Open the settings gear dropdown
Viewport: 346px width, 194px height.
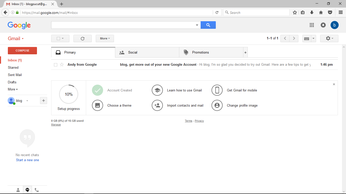click(329, 38)
